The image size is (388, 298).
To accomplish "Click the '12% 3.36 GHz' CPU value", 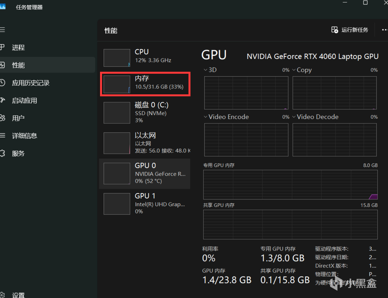I will click(153, 60).
